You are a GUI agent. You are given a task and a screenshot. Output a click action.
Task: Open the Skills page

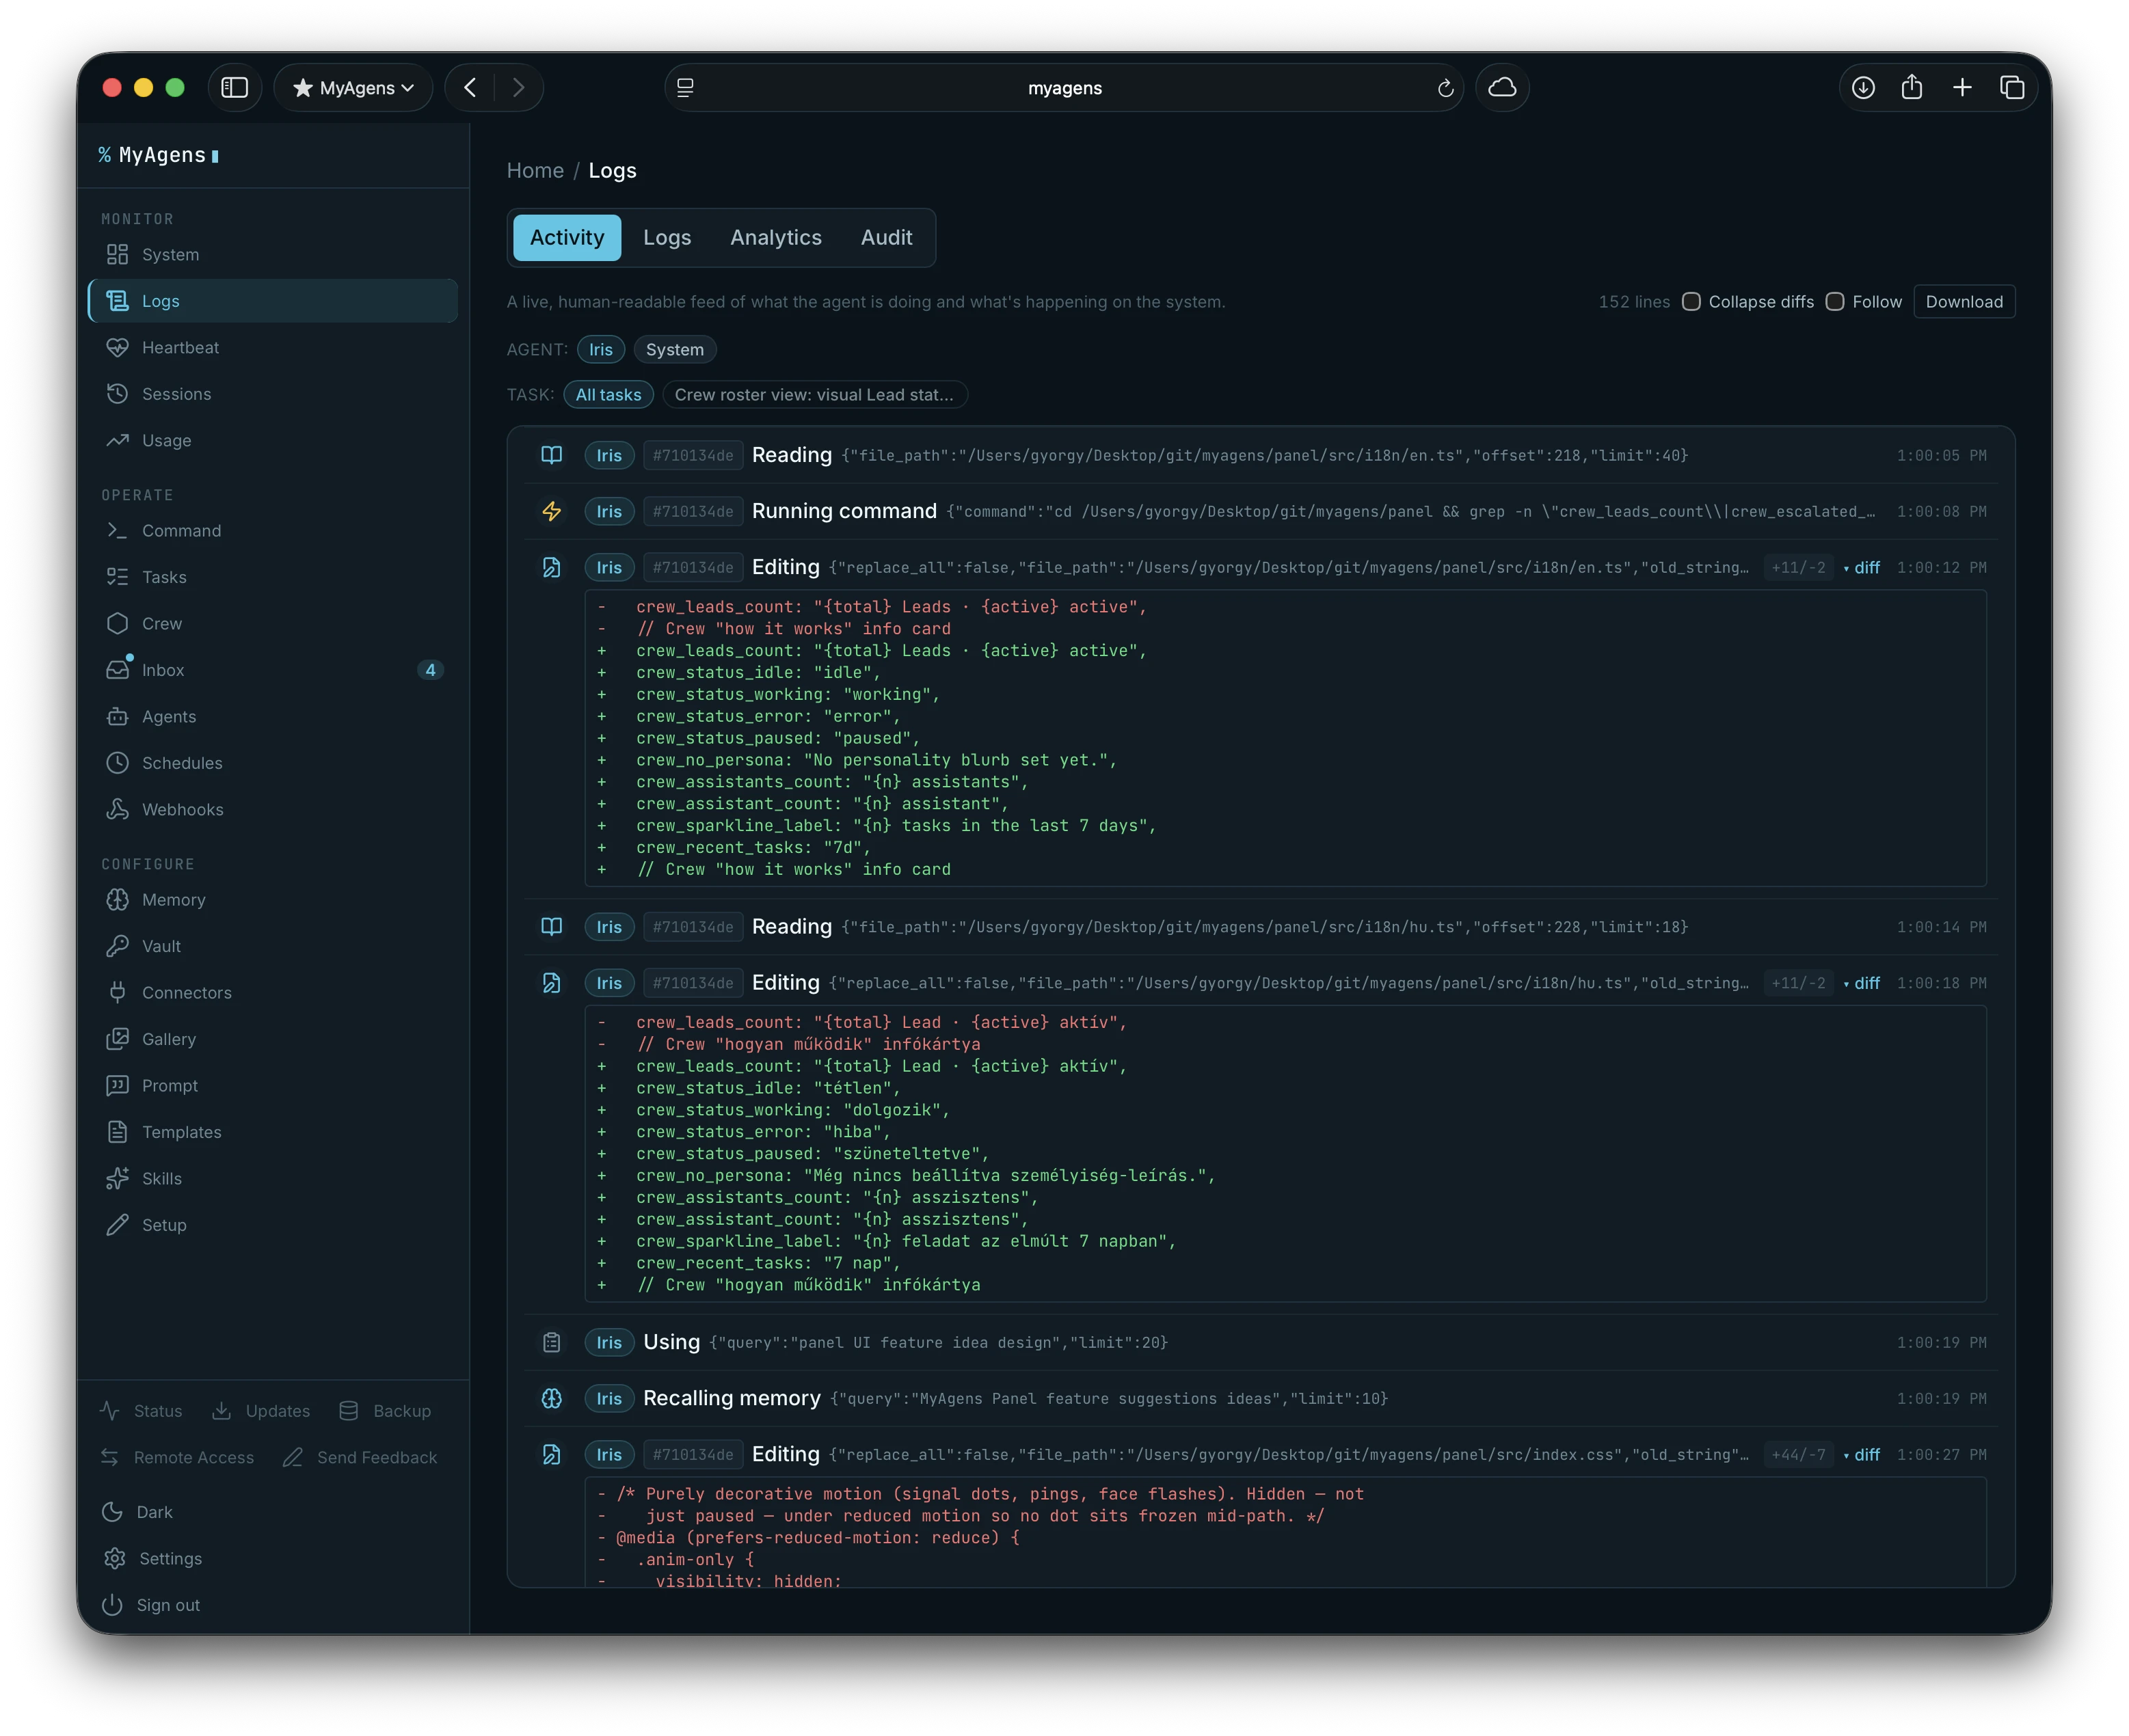coord(272,1179)
